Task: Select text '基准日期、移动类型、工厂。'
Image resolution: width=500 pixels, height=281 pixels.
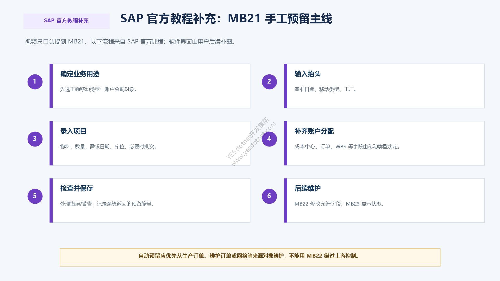Action: (x=326, y=89)
